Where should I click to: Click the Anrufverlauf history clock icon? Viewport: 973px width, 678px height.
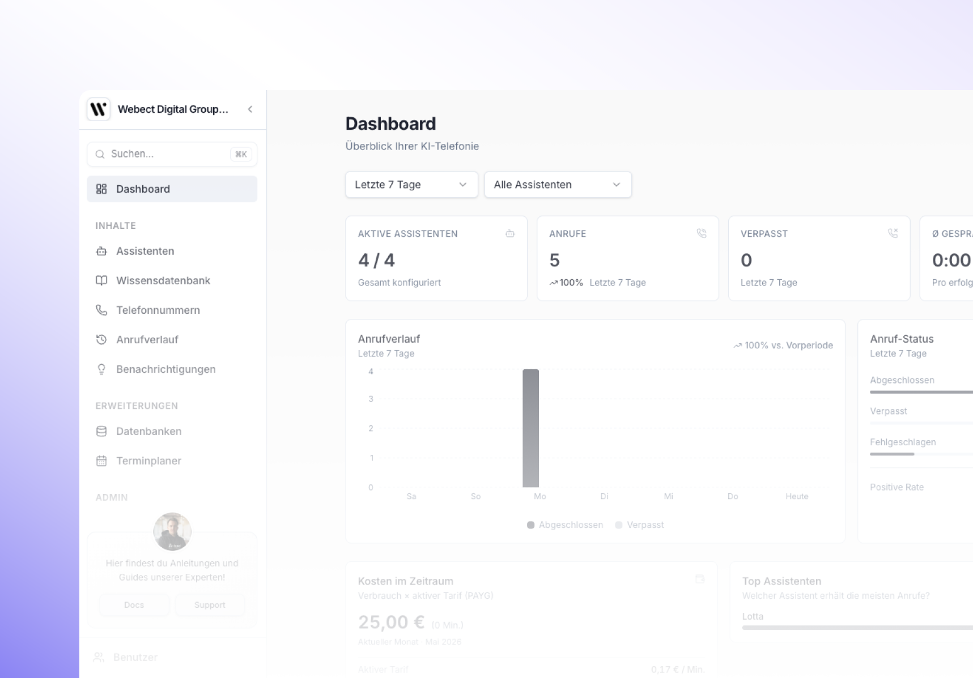[x=101, y=339]
